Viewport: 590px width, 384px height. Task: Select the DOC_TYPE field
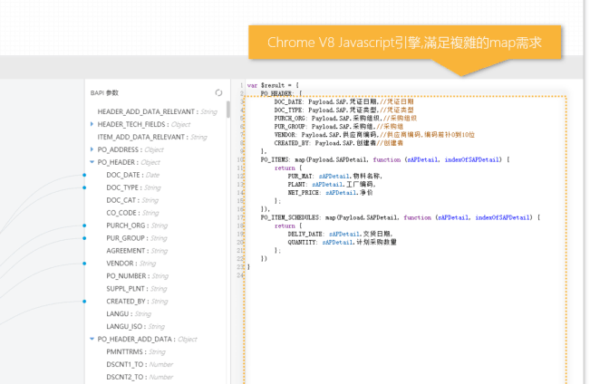click(133, 187)
